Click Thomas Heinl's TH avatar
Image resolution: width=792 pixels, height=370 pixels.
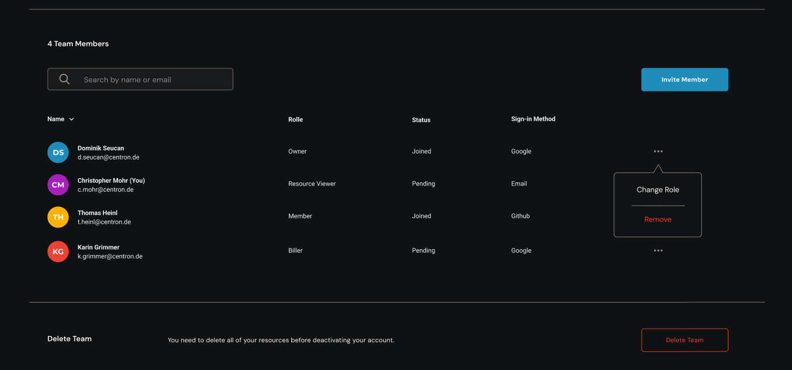tap(58, 217)
